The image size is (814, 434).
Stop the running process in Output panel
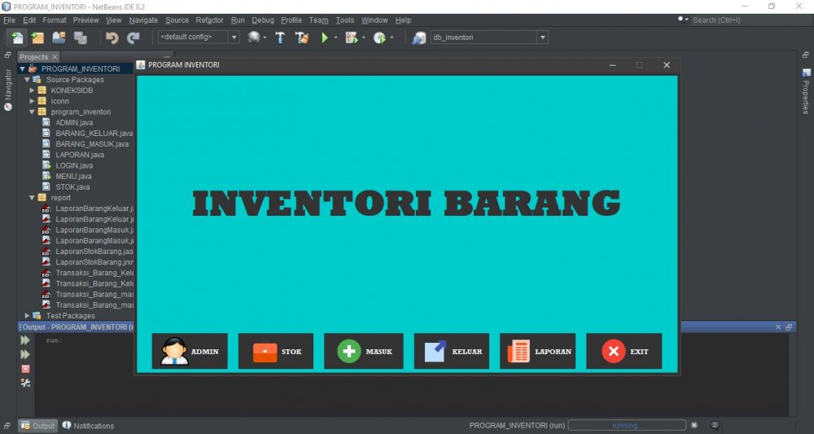coord(25,369)
